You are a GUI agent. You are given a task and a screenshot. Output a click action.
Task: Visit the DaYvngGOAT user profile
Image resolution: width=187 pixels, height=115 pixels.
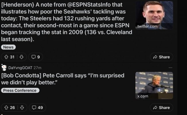tap(20, 68)
